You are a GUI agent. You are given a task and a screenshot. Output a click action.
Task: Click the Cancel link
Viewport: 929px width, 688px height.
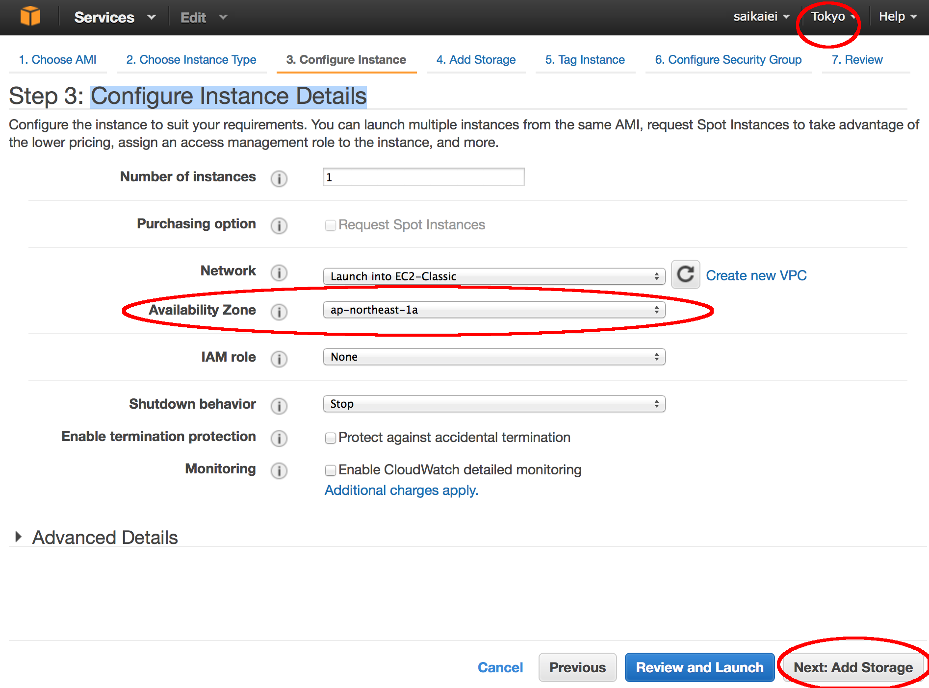pos(500,667)
